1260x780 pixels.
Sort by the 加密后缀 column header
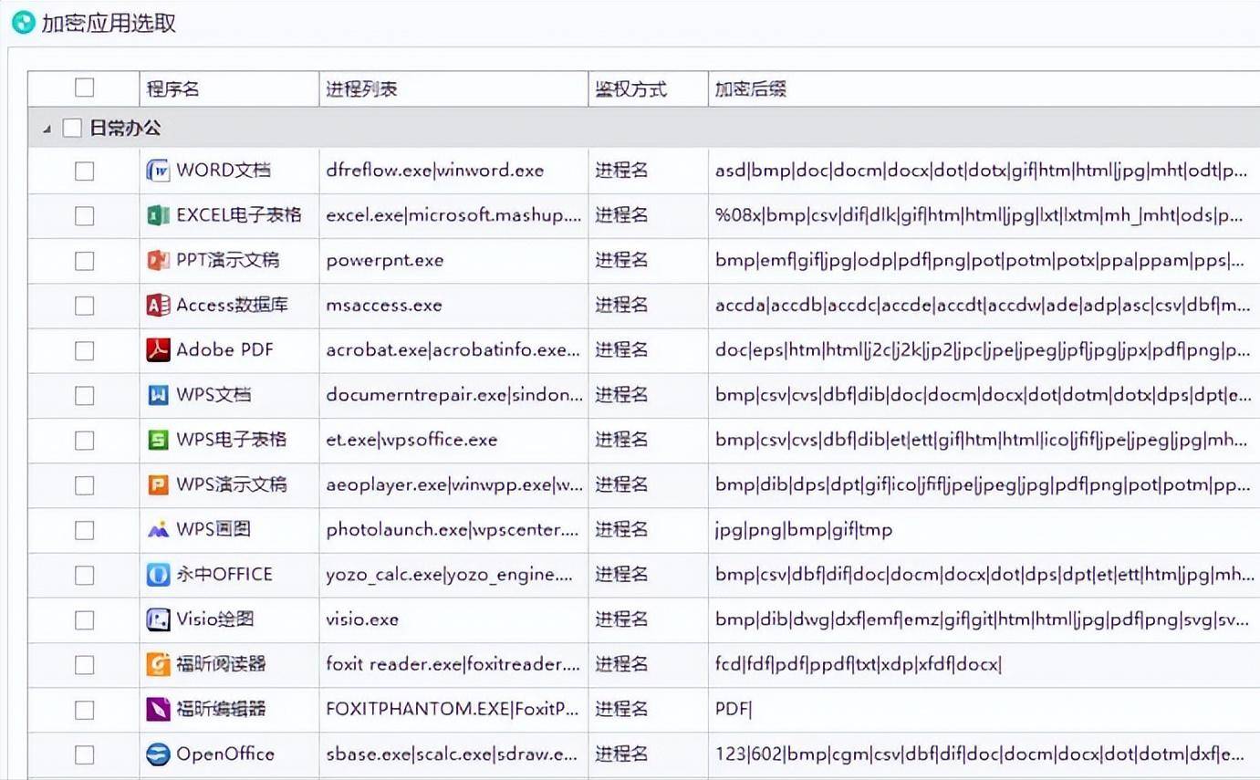coord(984,88)
